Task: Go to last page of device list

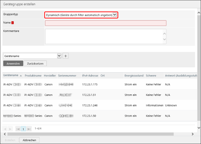Action: tap(29, 128)
